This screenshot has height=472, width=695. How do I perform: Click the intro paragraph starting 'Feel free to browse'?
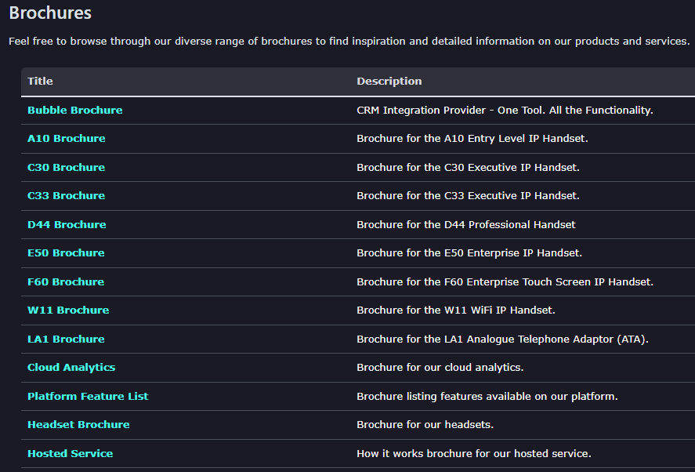coord(349,42)
